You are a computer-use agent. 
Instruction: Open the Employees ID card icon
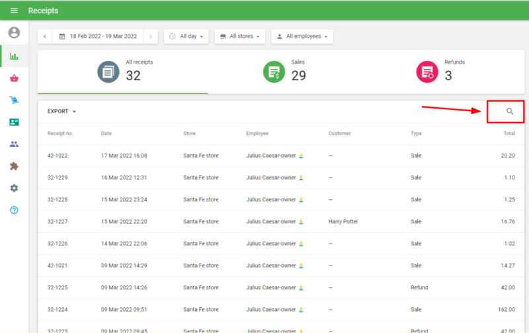[14, 122]
